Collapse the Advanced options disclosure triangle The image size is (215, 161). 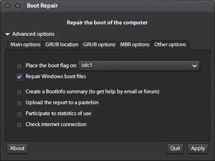8,34
